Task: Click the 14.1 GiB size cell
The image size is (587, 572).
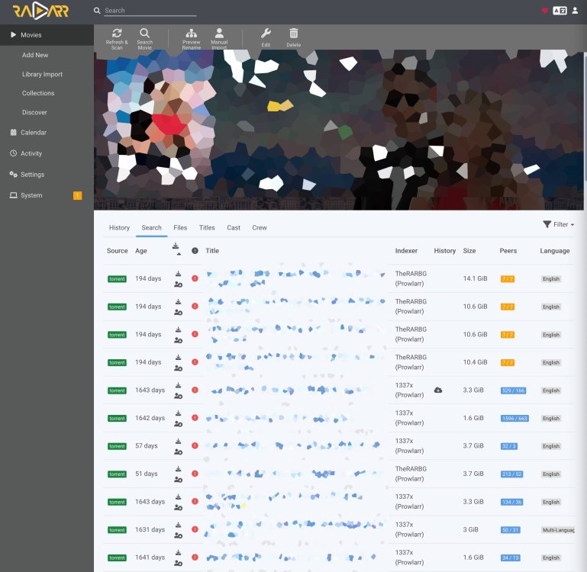Action: tap(475, 278)
